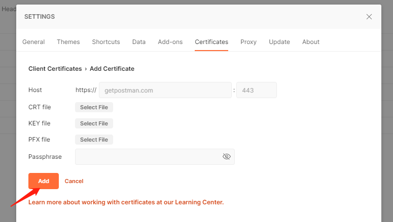The height and width of the screenshot is (222, 393).
Task: Open the General settings tab
Action: (x=33, y=42)
